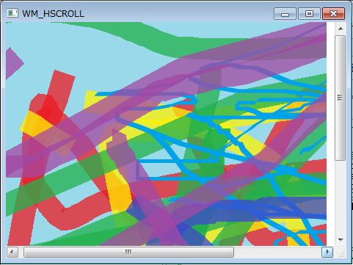
Task: Click the horizontal scrollbar right arrow
Action: tap(327, 252)
